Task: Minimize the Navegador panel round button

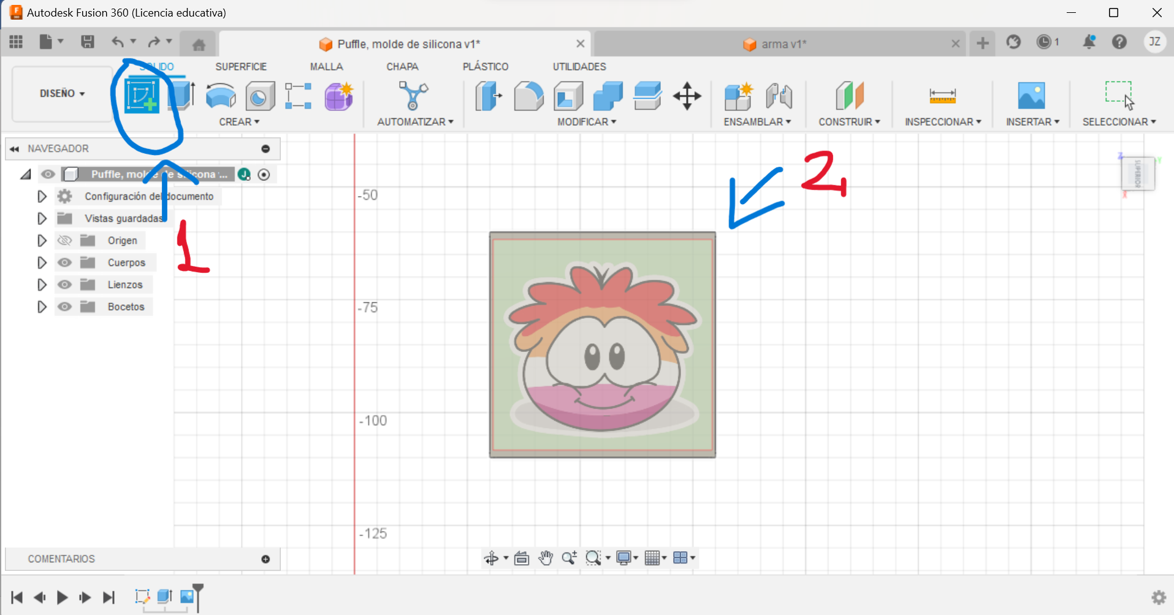Action: (x=265, y=149)
